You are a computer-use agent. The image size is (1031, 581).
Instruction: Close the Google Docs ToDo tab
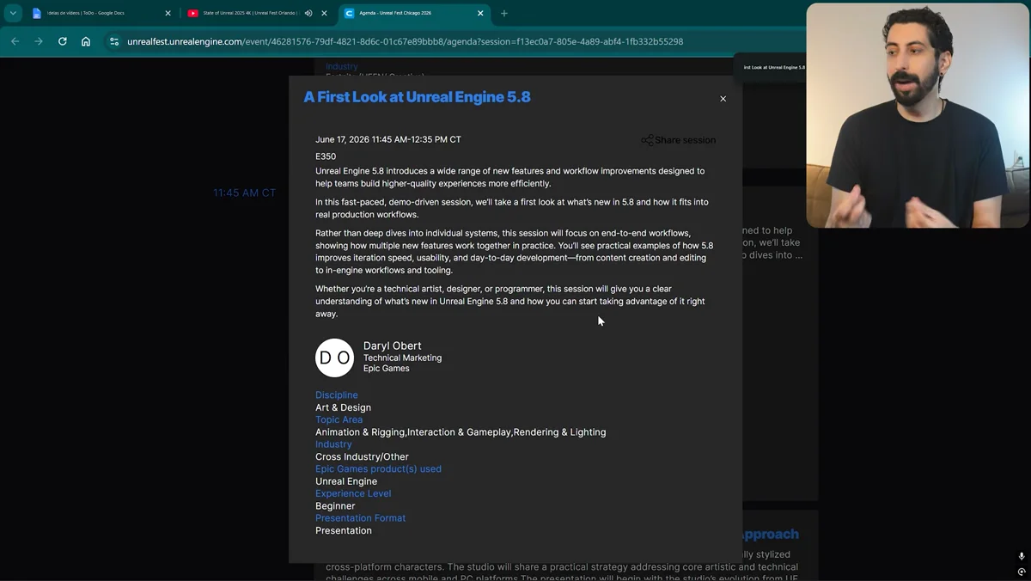[x=168, y=13]
